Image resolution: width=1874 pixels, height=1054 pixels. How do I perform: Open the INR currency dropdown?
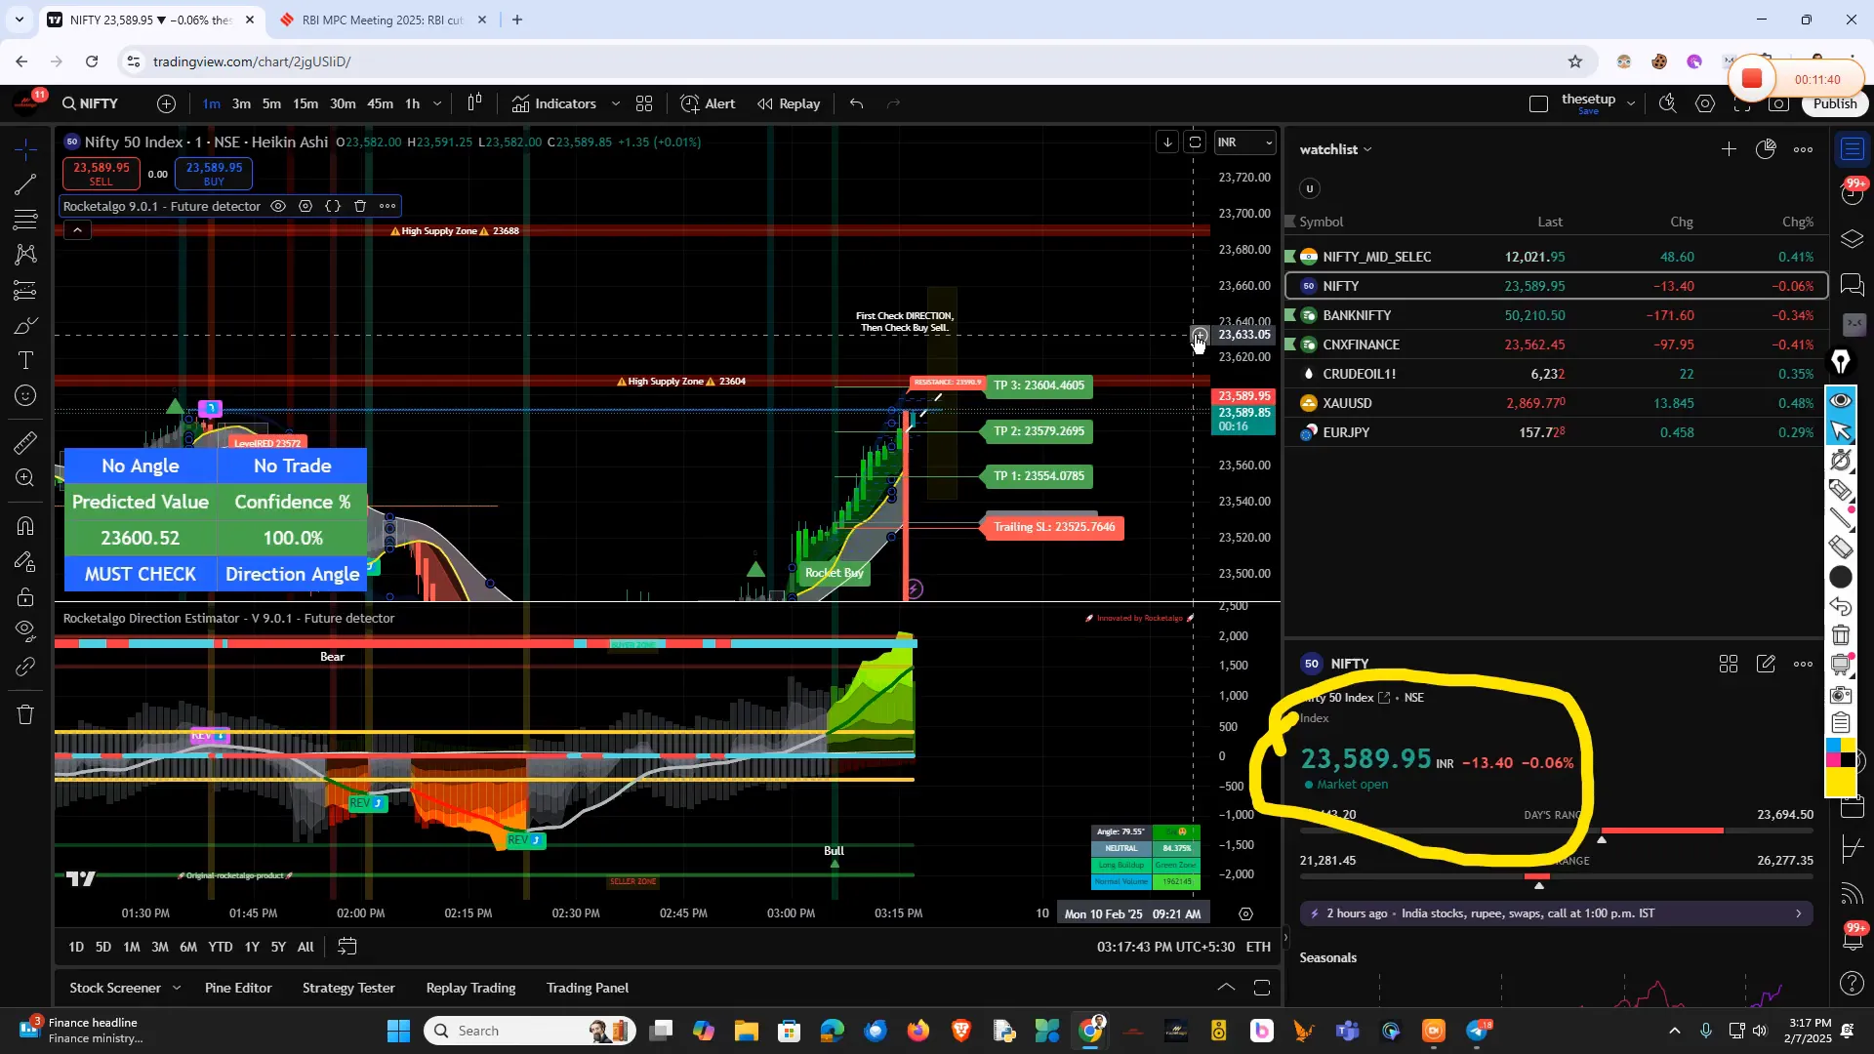pos(1244,142)
